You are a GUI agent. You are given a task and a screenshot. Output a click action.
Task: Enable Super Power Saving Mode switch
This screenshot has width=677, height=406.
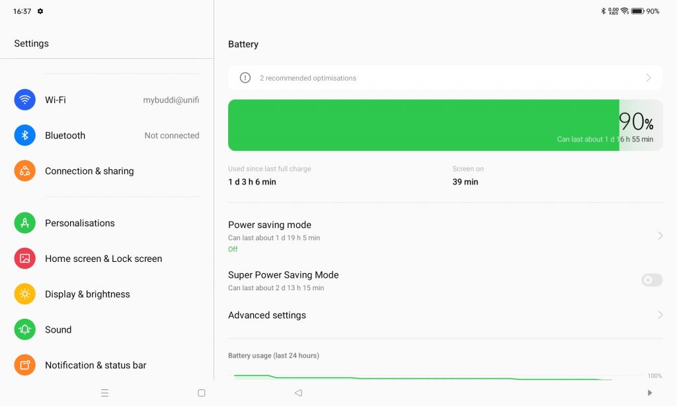pyautogui.click(x=651, y=280)
